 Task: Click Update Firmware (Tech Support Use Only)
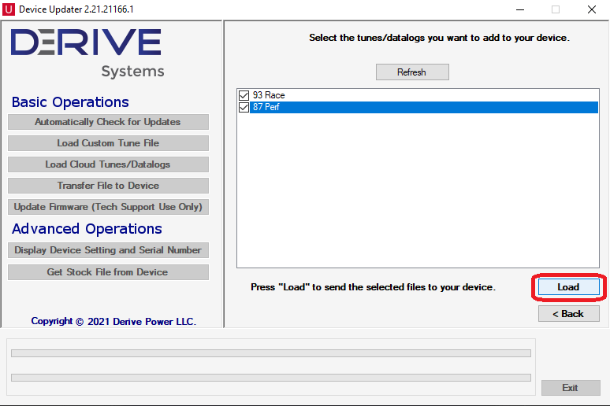[x=108, y=207]
